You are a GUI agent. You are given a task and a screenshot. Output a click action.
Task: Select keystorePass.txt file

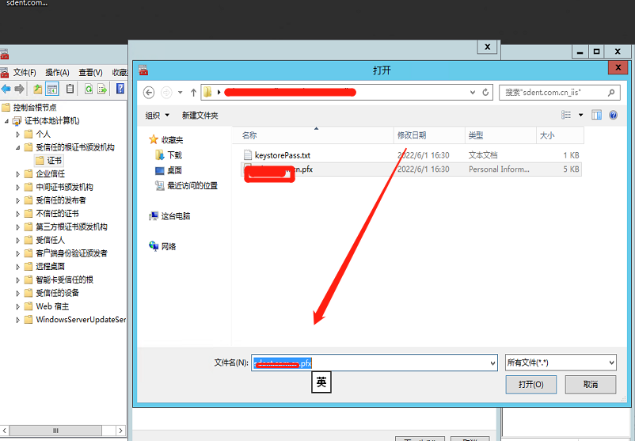point(282,155)
